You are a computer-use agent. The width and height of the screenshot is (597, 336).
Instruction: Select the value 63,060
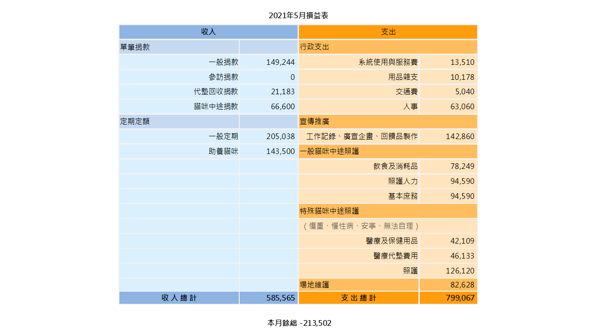click(x=462, y=106)
